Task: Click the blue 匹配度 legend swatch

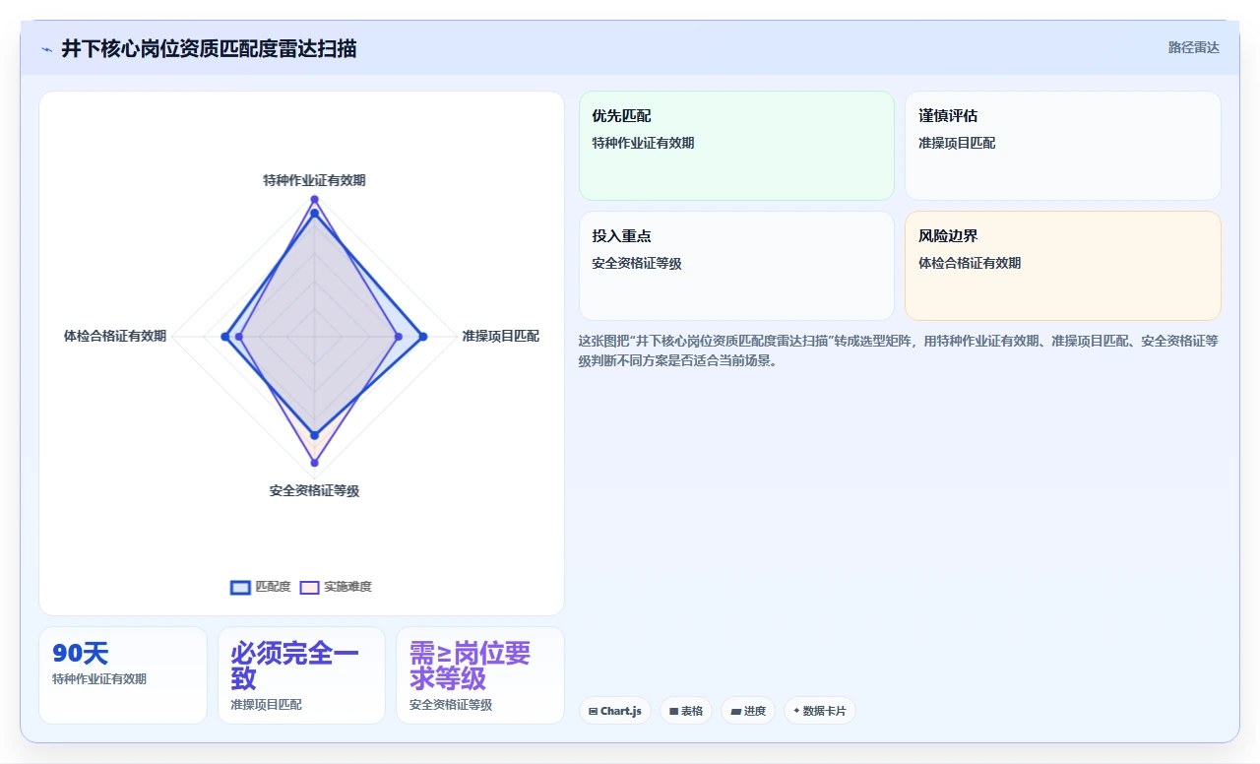Action: tap(240, 587)
